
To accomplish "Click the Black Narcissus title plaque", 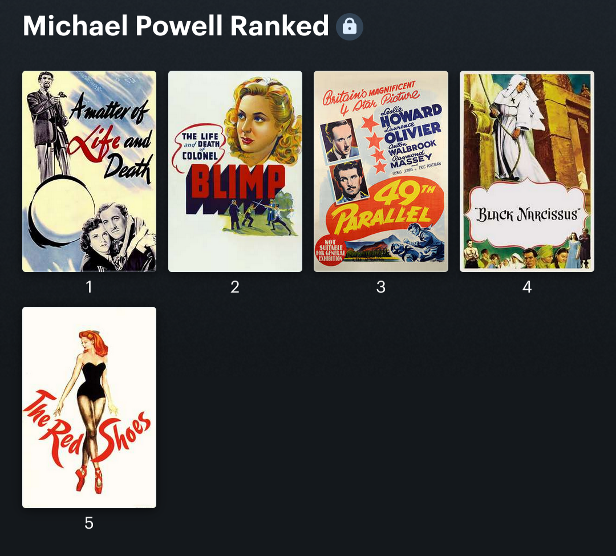I will tap(527, 214).
